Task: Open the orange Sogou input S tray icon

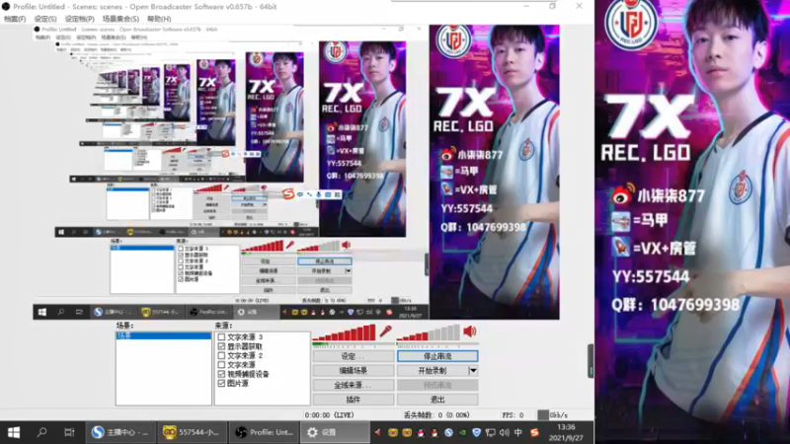Action: [x=534, y=432]
